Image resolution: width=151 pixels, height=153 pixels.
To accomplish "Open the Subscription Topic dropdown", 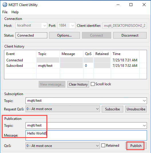I will 144,101.
